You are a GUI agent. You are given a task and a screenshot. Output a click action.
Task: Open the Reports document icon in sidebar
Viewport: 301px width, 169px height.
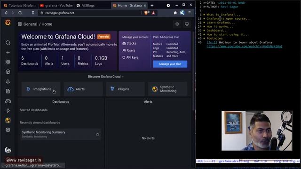point(8,91)
